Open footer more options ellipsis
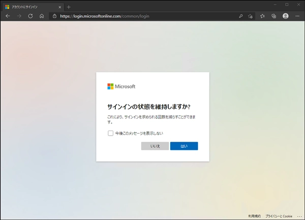Image resolution: width=305 pixels, height=220 pixels. pyautogui.click(x=299, y=216)
